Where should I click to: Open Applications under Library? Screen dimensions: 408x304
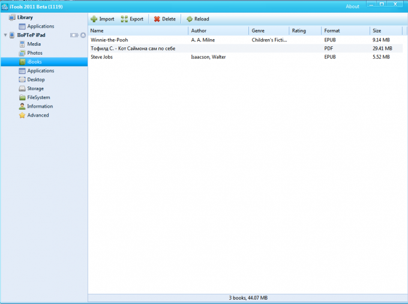(40, 26)
